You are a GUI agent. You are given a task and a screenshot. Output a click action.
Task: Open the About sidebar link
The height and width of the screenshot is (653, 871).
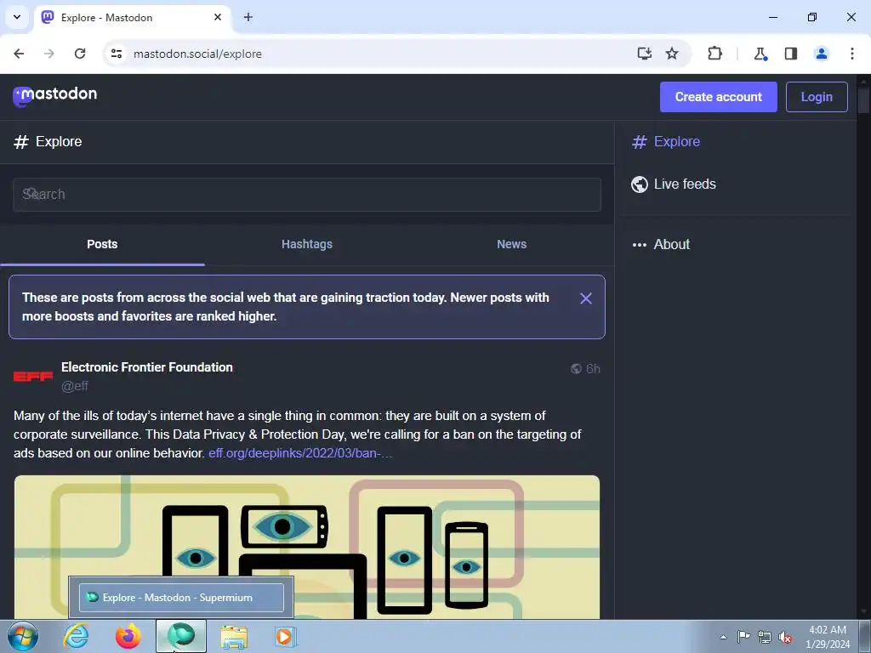point(661,244)
